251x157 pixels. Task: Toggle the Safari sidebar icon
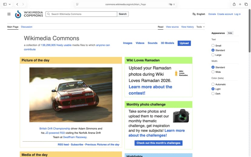[x=4, y=4]
